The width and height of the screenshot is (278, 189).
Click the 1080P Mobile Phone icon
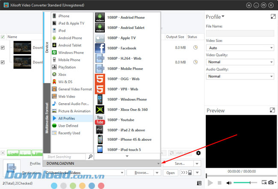[100, 69]
